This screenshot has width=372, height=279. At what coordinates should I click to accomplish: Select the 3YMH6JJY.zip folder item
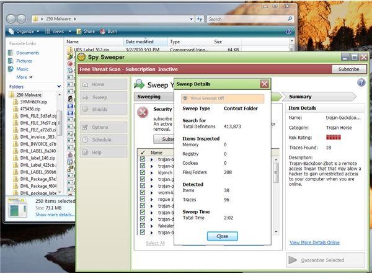coord(33,102)
